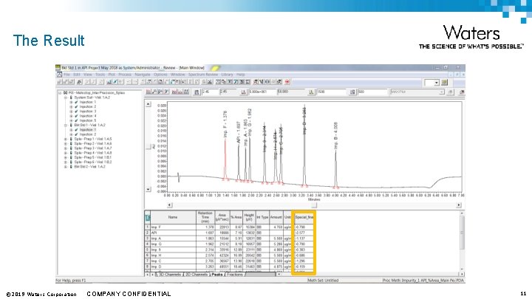Screen dimensions: 532x299
Task: Select Injection 4 under System Suit
Action: 88,116
